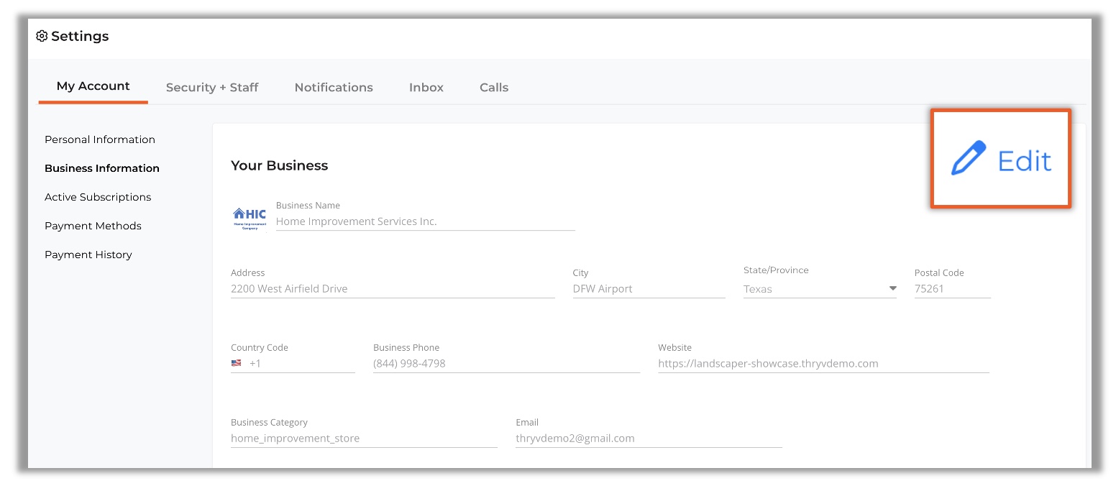Switch to the Notifications tab

pos(334,87)
